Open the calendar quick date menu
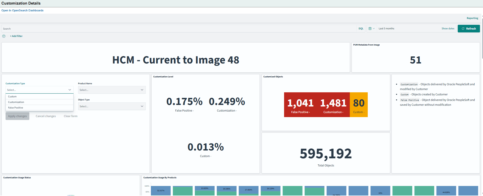483x196 pixels. pos(372,29)
